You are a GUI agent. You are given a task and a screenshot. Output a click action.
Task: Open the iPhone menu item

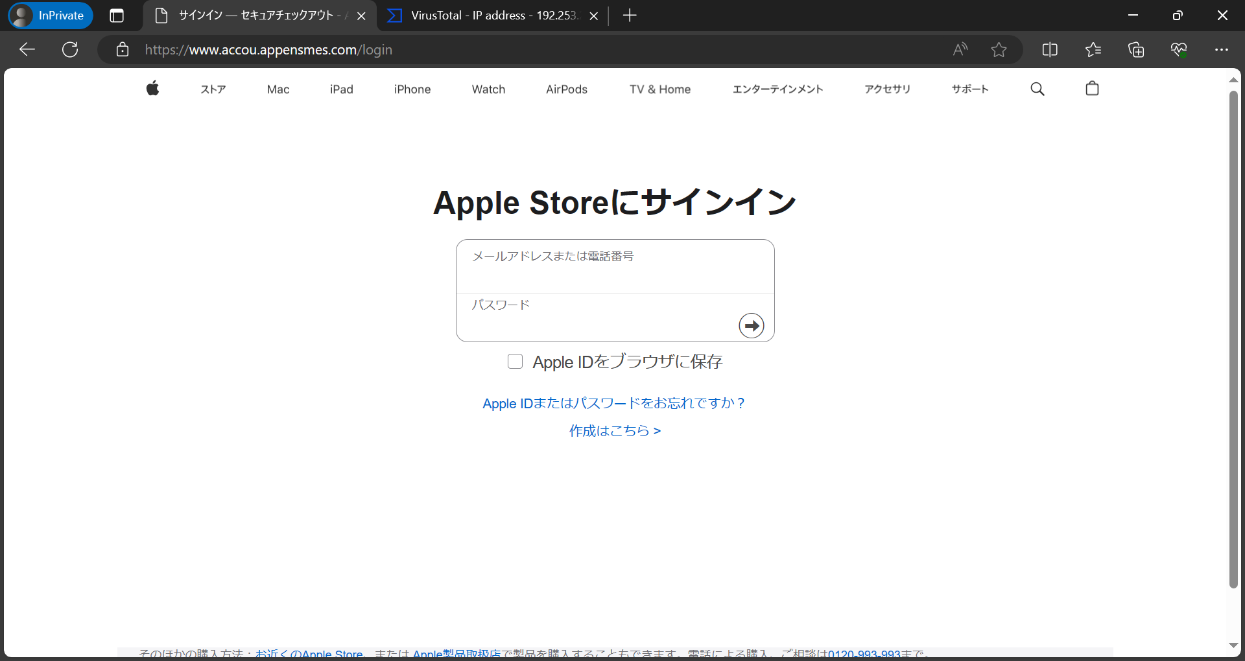point(412,89)
